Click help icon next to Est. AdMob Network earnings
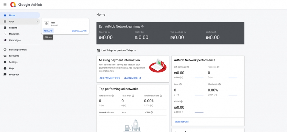Viewport: 287px width, 132px height. (x=143, y=27)
